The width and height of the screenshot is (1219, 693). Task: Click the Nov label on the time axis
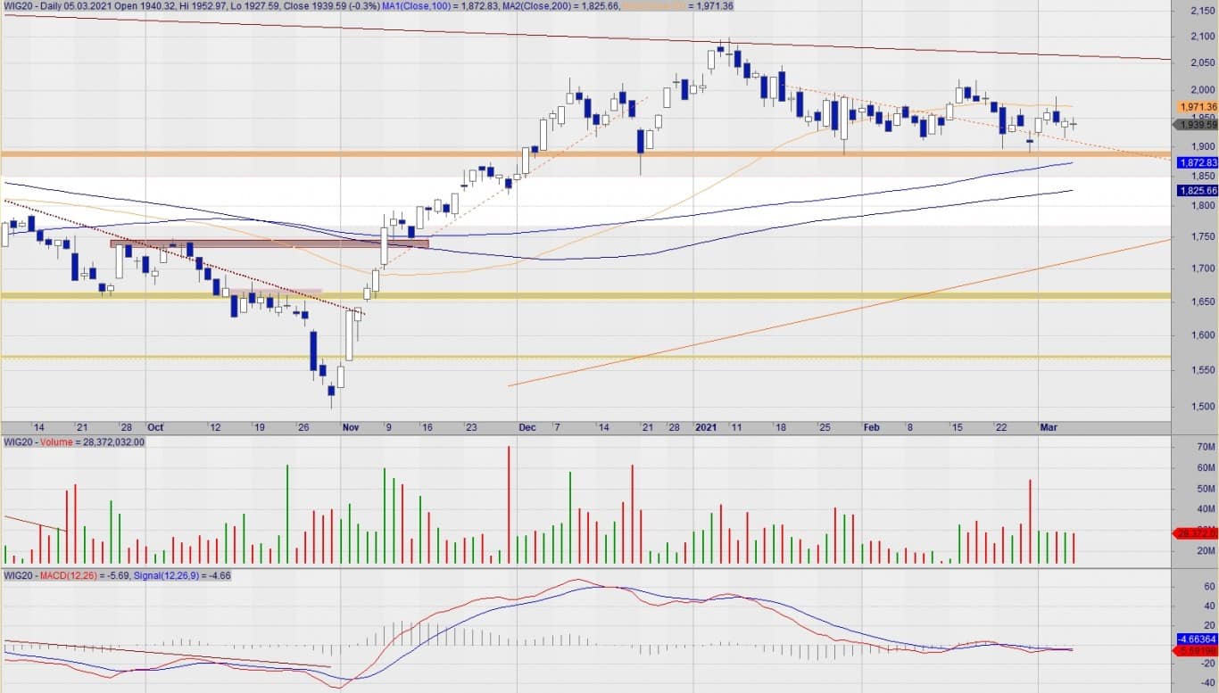(352, 428)
